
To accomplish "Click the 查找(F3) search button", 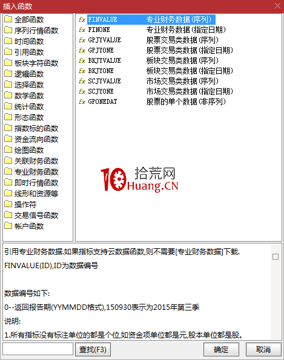I will click(x=93, y=350).
